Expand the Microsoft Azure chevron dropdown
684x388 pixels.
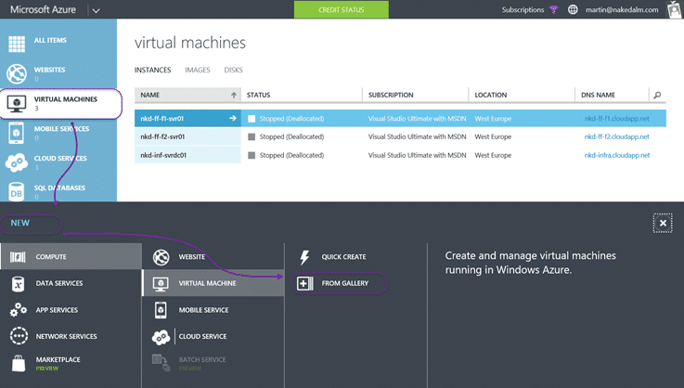tap(96, 10)
